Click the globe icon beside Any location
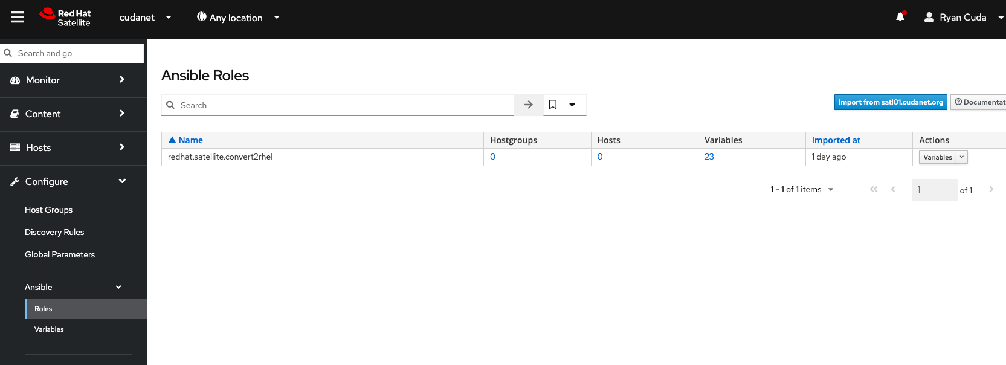1006x365 pixels. [202, 17]
